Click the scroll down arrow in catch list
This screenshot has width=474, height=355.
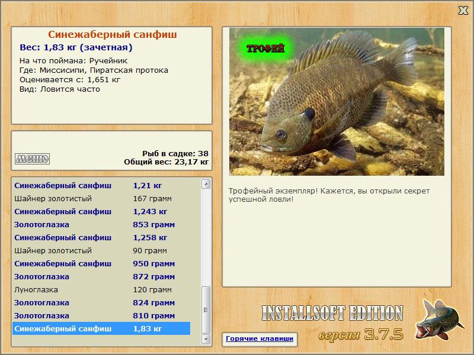tap(206, 339)
